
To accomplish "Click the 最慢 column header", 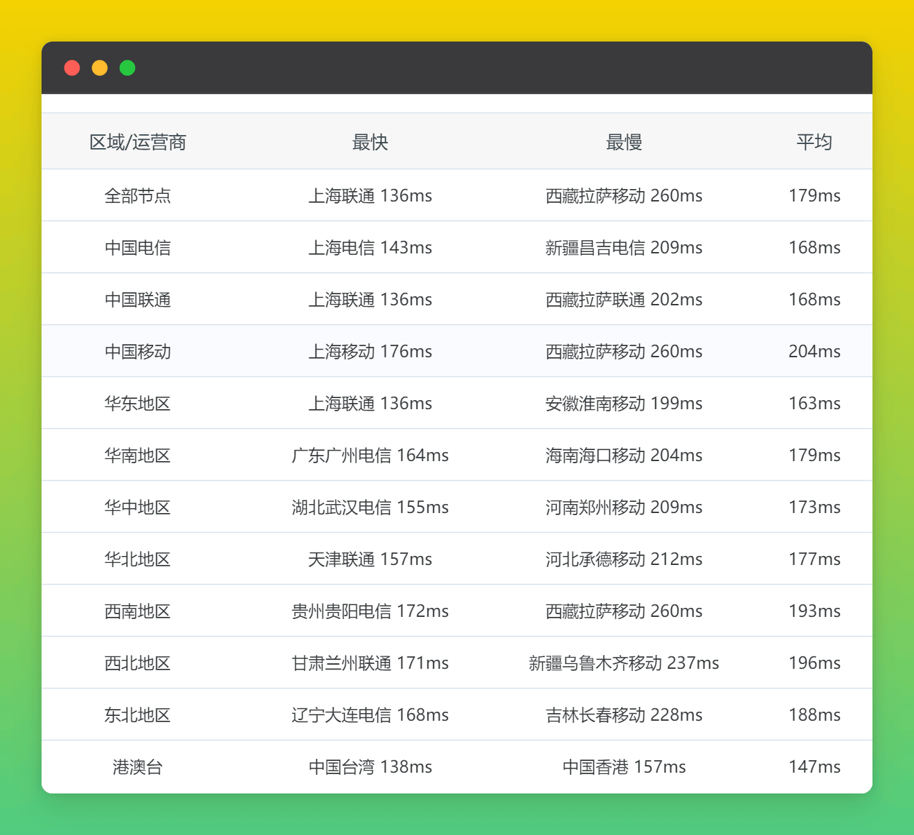I will click(624, 142).
